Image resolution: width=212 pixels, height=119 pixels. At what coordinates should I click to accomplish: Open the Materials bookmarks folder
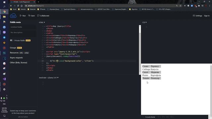pos(31,9)
